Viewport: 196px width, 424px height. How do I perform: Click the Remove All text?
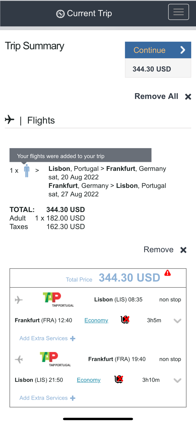pos(156,96)
